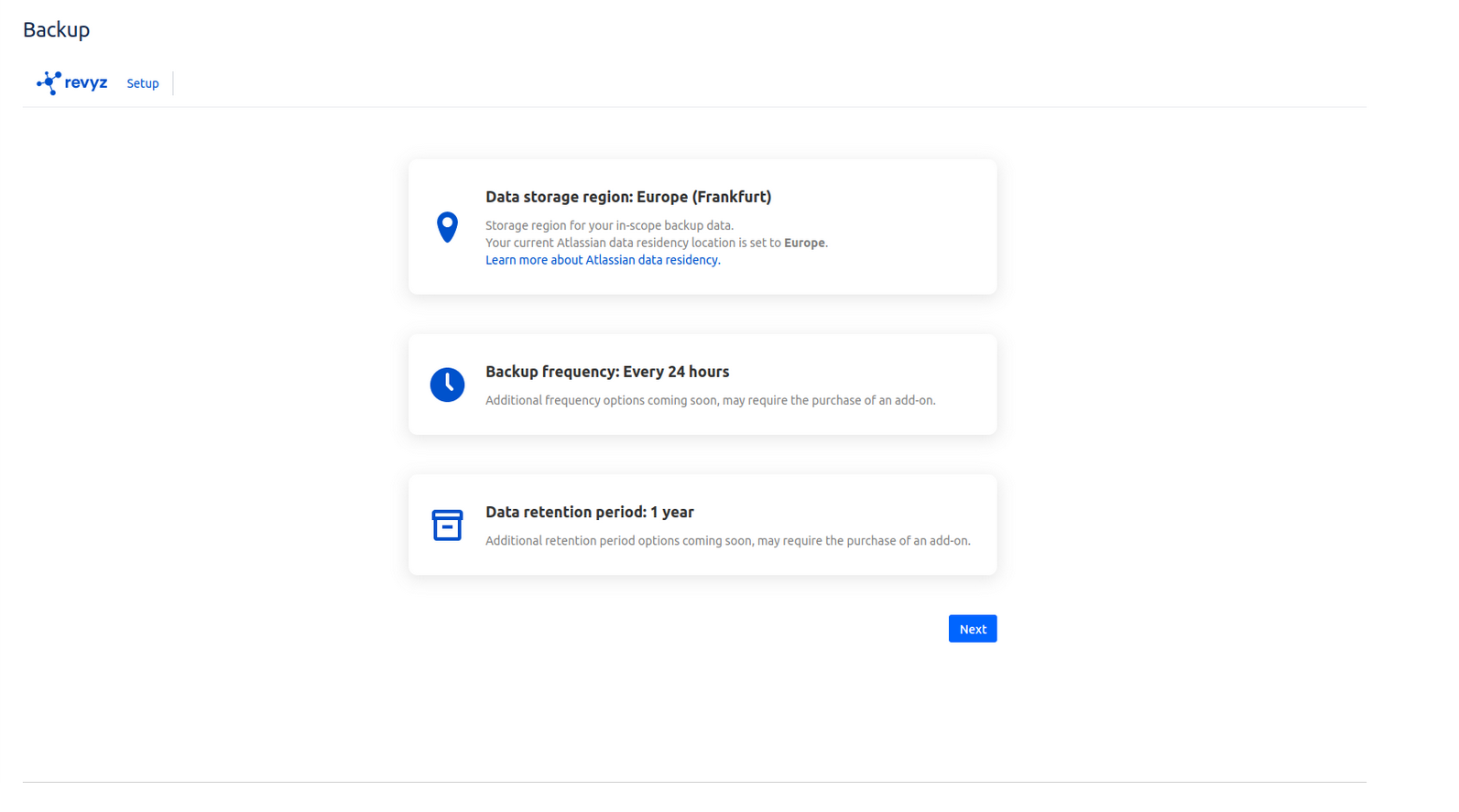Select the Backup frequency heading
The width and height of the screenshot is (1459, 812).
(x=606, y=372)
